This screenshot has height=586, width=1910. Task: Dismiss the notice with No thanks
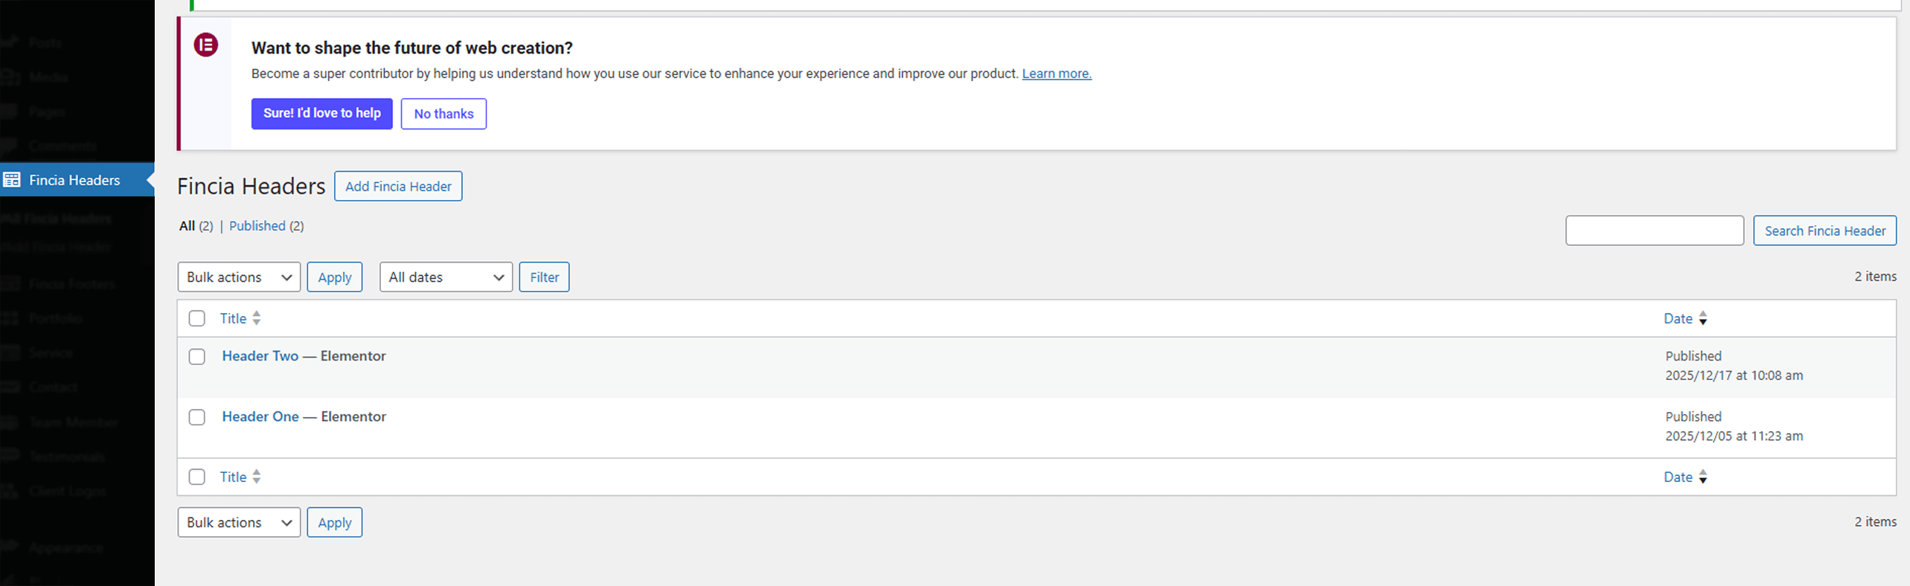pyautogui.click(x=443, y=114)
